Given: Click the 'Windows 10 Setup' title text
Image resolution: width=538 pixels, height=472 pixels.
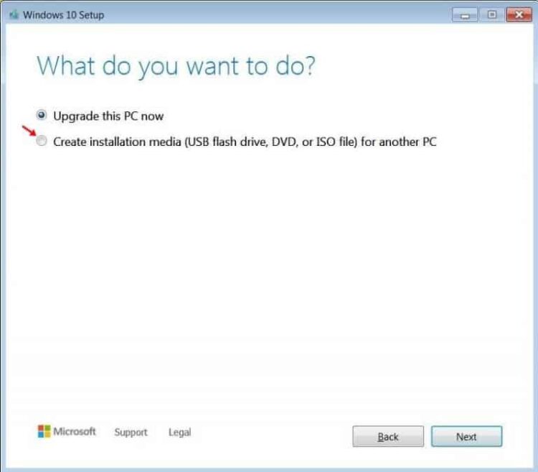Looking at the screenshot, I should coord(63,15).
